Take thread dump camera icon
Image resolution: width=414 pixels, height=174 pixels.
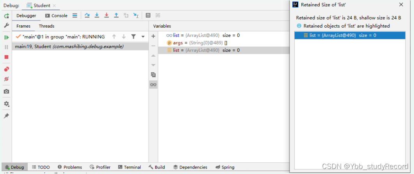pos(6,91)
